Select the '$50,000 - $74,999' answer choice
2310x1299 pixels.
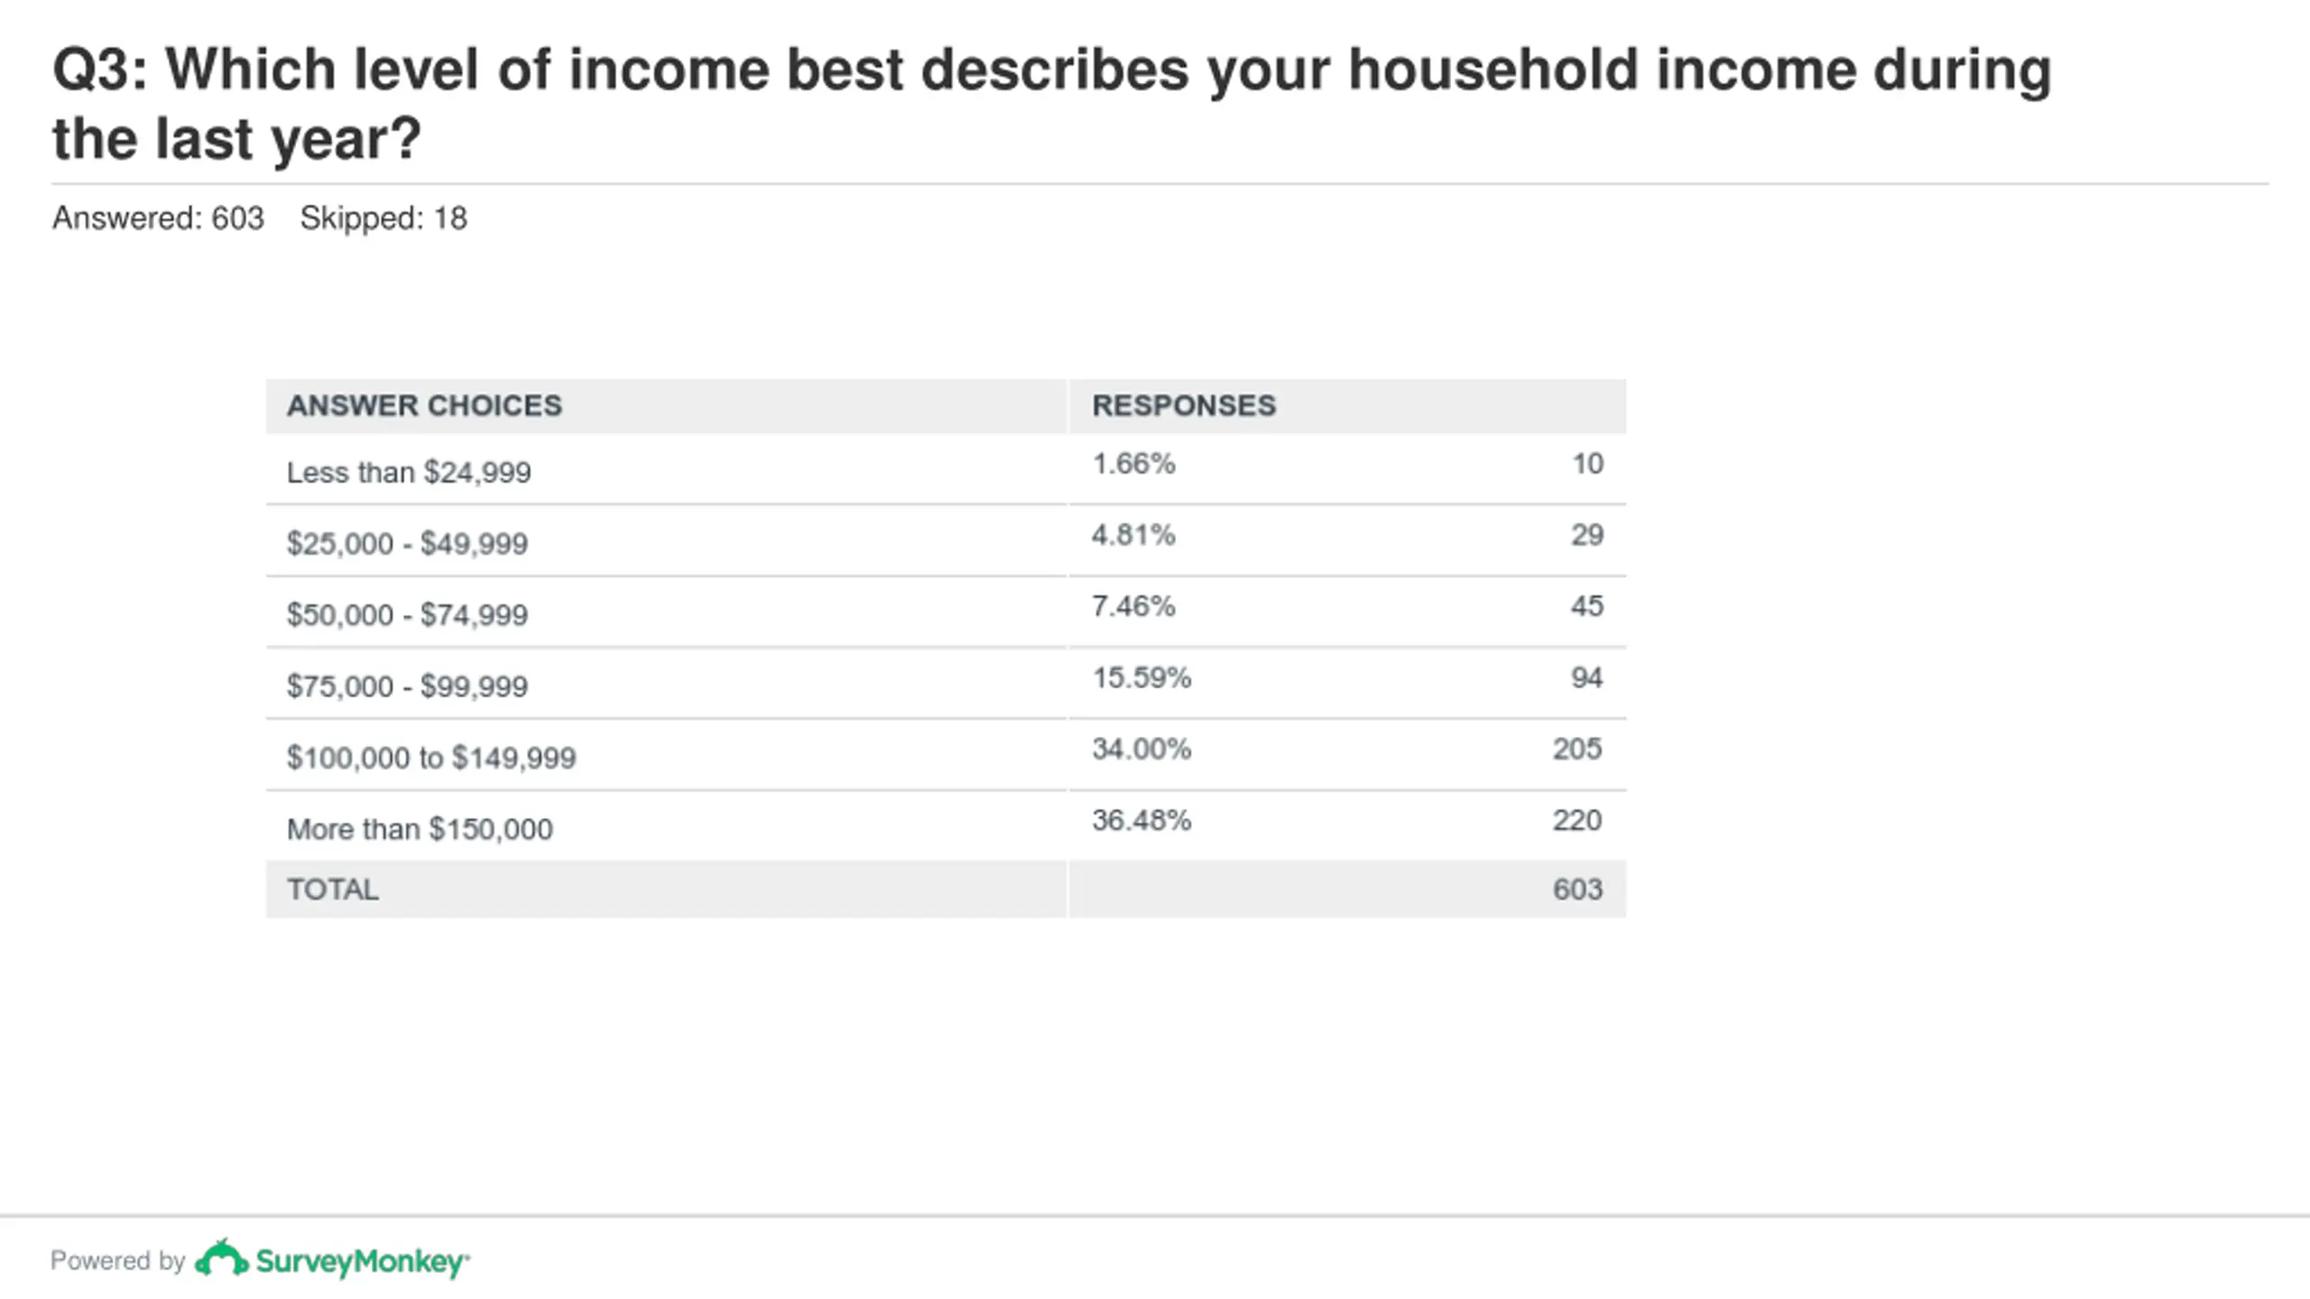click(x=407, y=615)
